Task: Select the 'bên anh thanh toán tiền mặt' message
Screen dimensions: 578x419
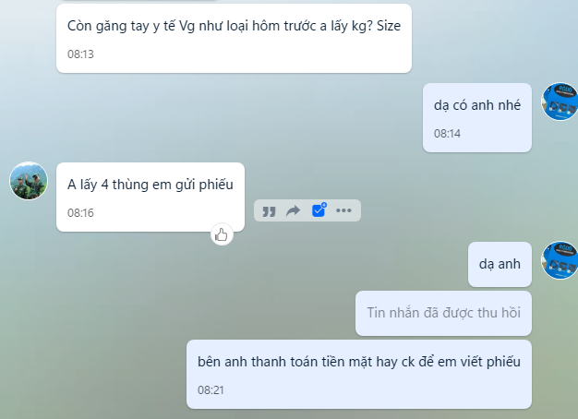Action: coord(359,374)
